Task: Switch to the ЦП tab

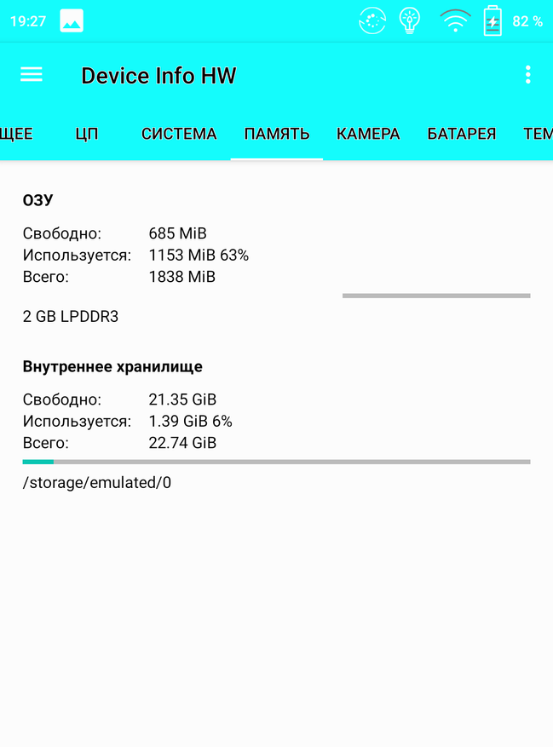Action: [87, 134]
